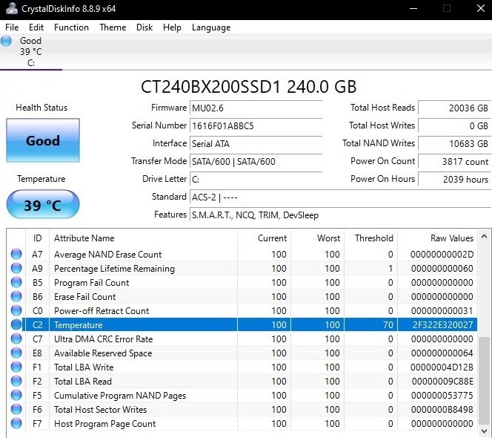Open the Help menu

pos(172,27)
